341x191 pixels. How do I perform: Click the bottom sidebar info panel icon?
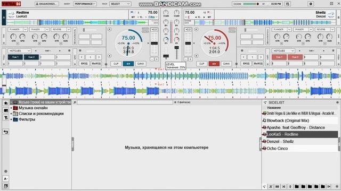(x=6, y=186)
